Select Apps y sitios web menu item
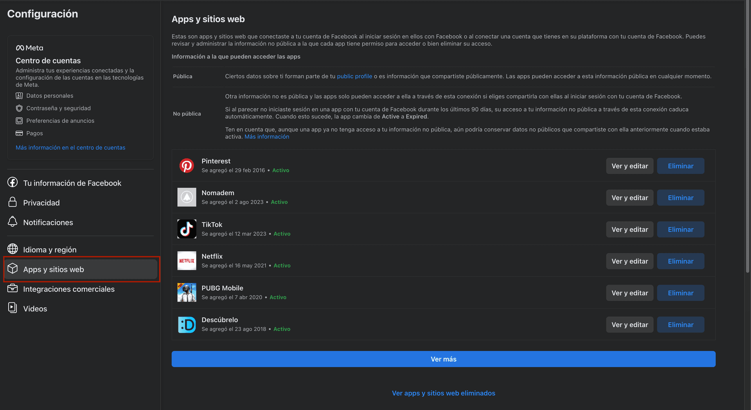751x410 pixels. coord(80,269)
